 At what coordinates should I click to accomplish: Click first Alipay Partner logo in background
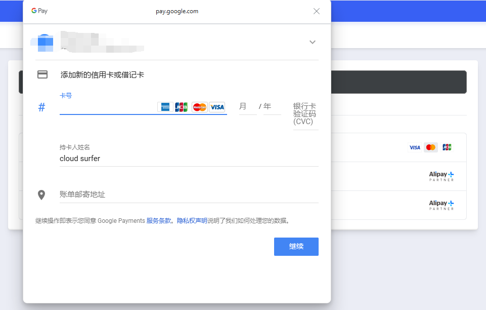click(x=441, y=176)
